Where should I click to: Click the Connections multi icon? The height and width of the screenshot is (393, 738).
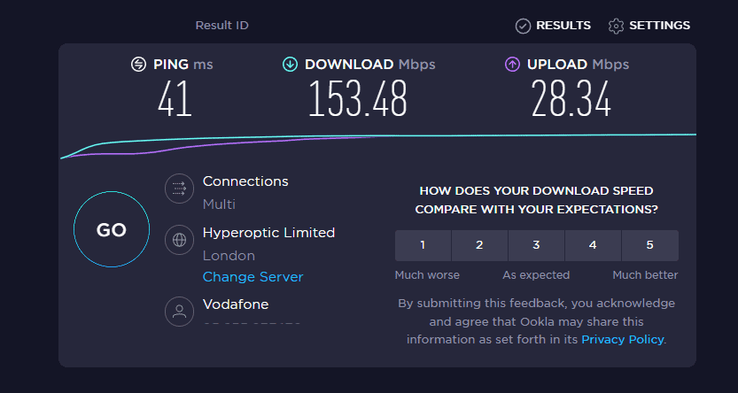[x=179, y=189]
